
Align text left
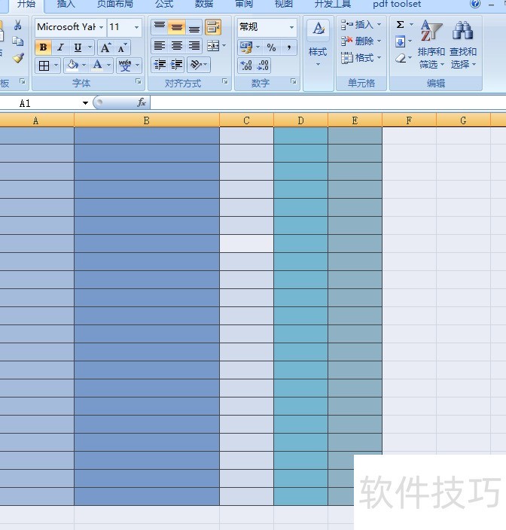pos(159,45)
